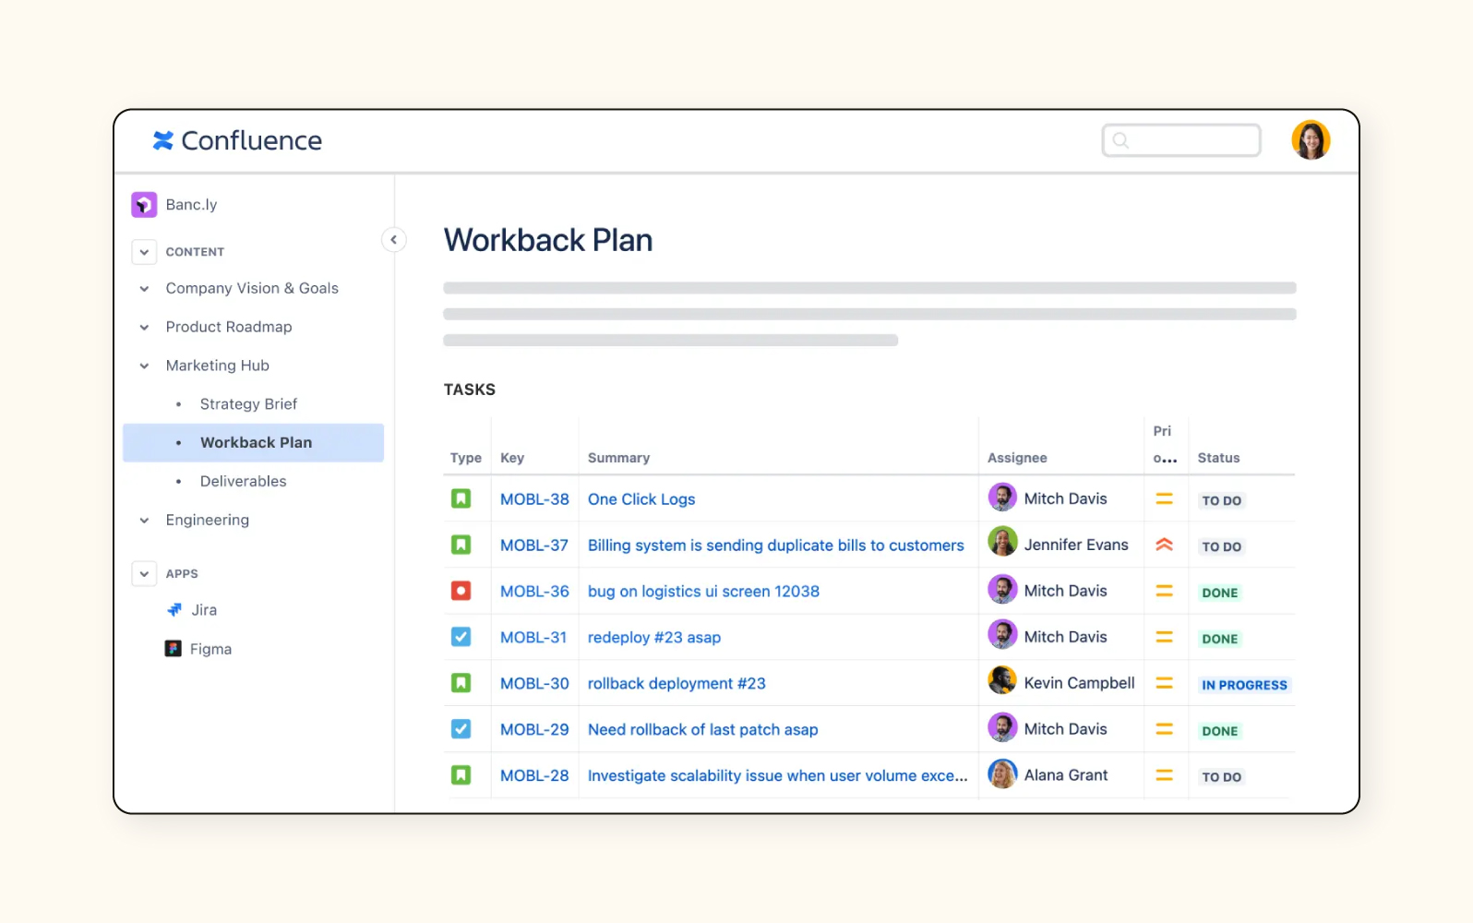Open Investigate scalability issue summary

pos(778,776)
